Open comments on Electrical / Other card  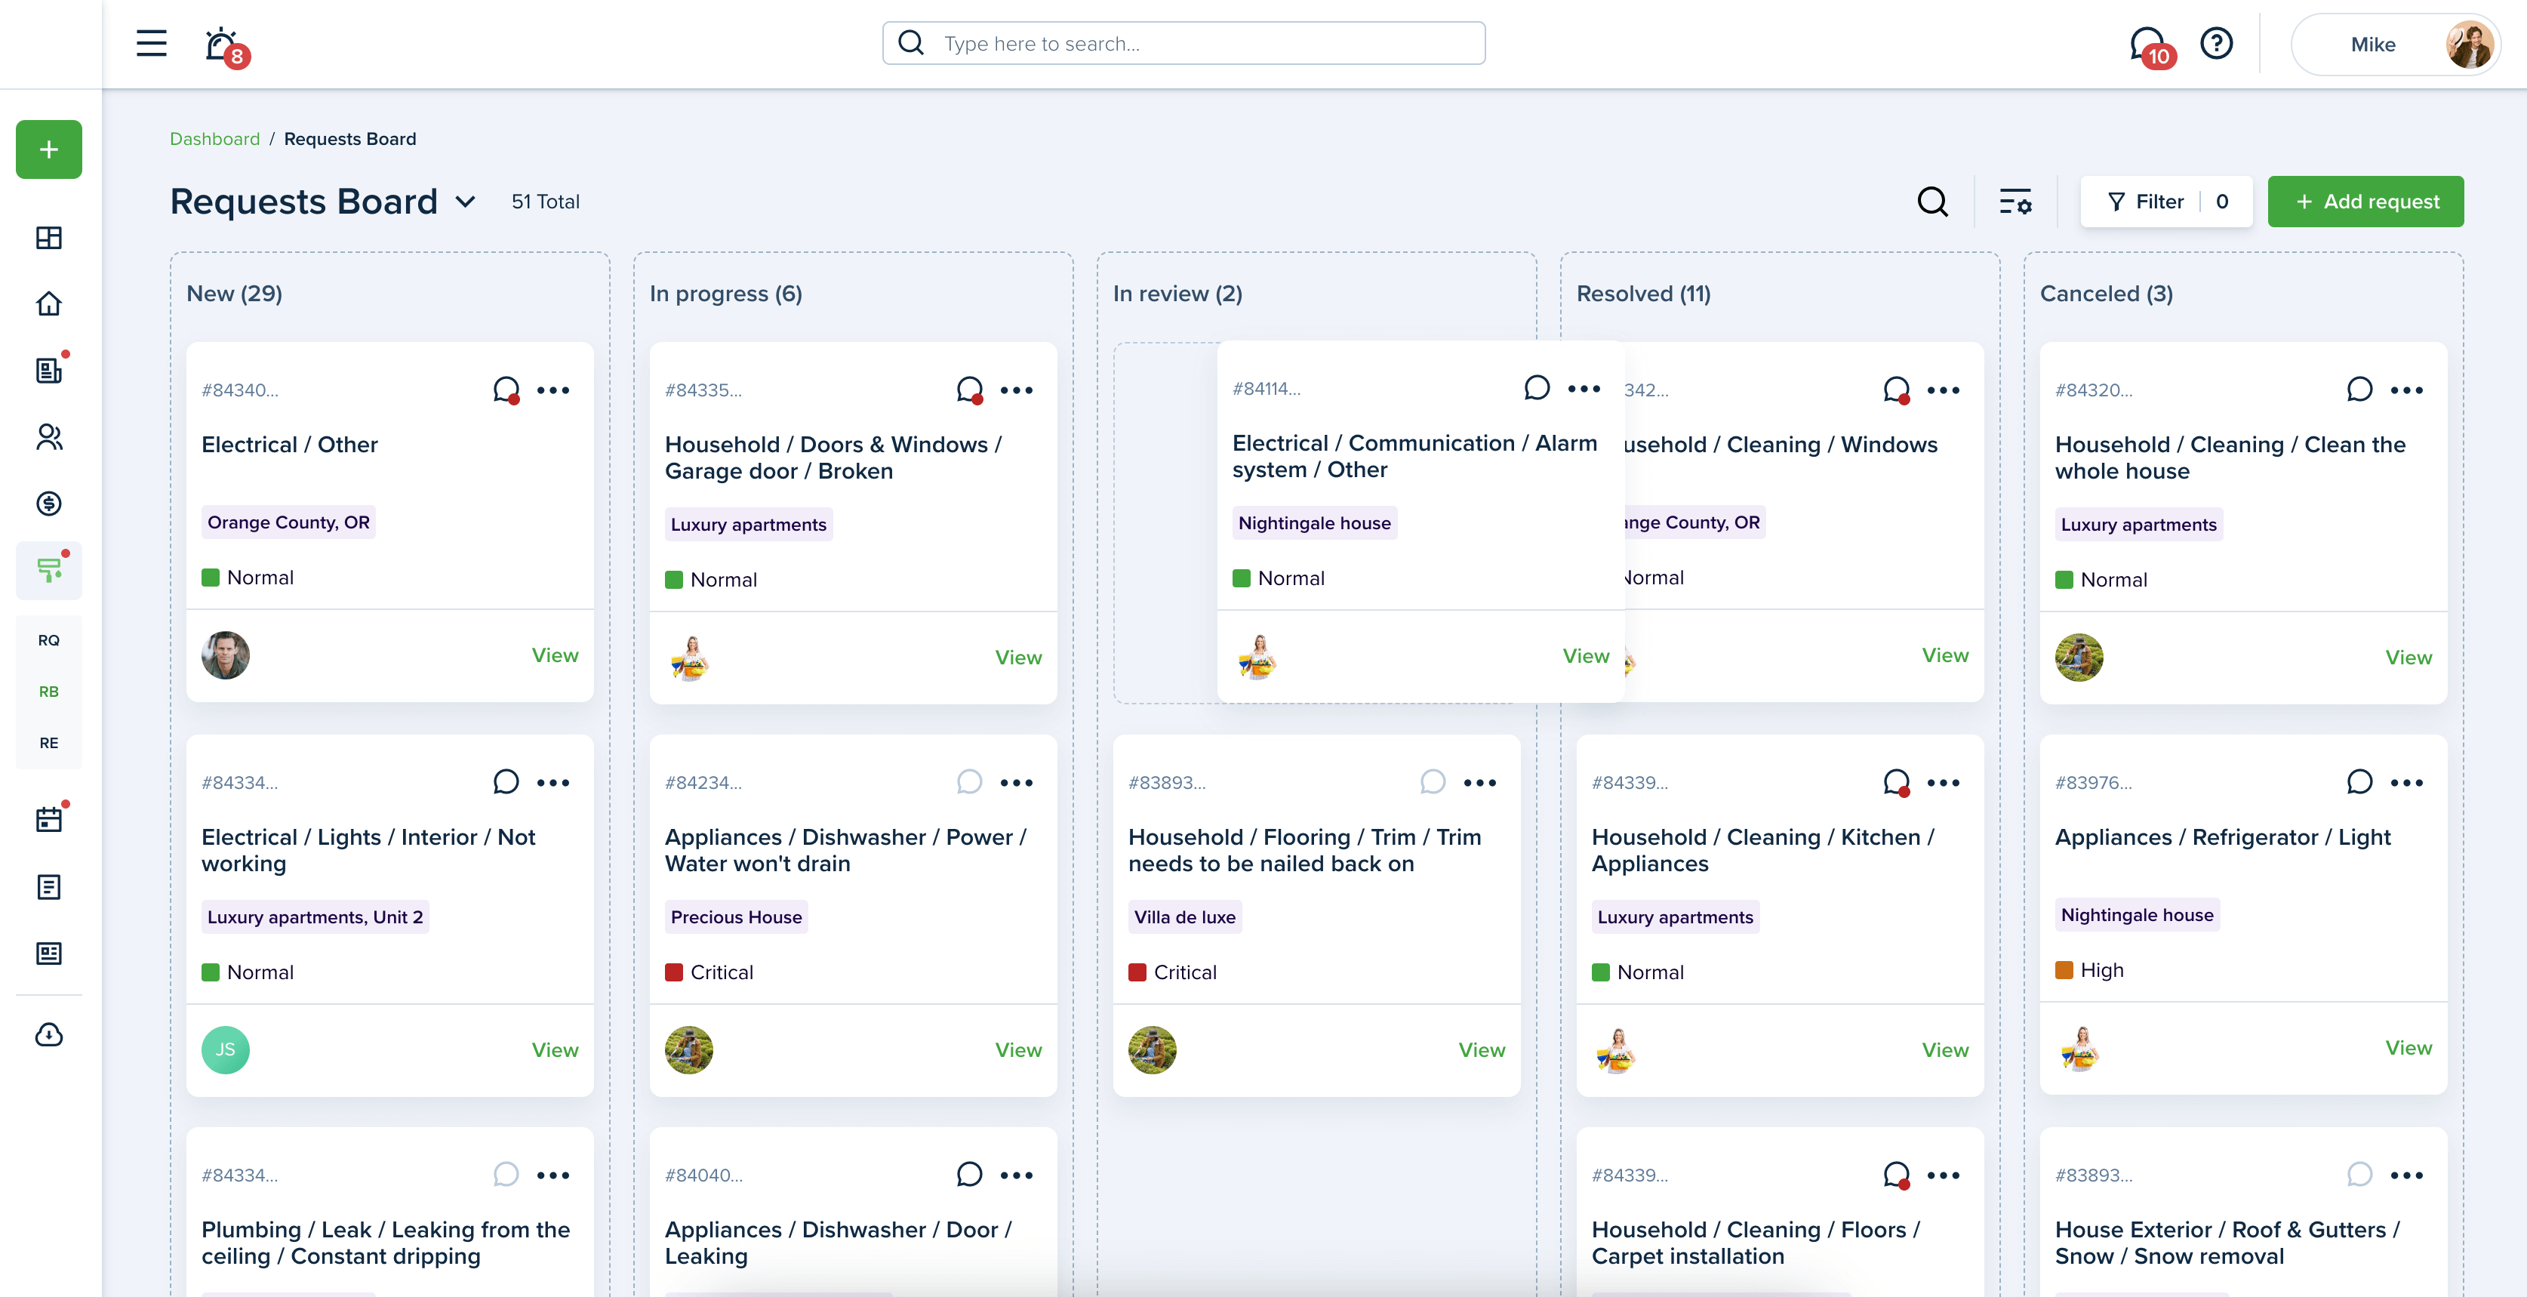tap(506, 390)
